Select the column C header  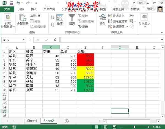[51, 47]
